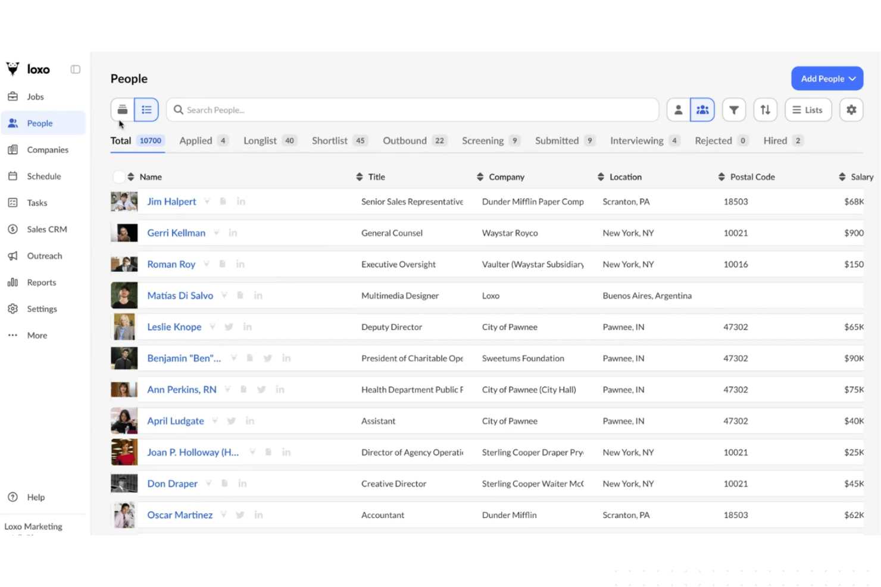Open Joan P. Holloway's resume icon
Screen dimensions: 881x587
click(268, 453)
